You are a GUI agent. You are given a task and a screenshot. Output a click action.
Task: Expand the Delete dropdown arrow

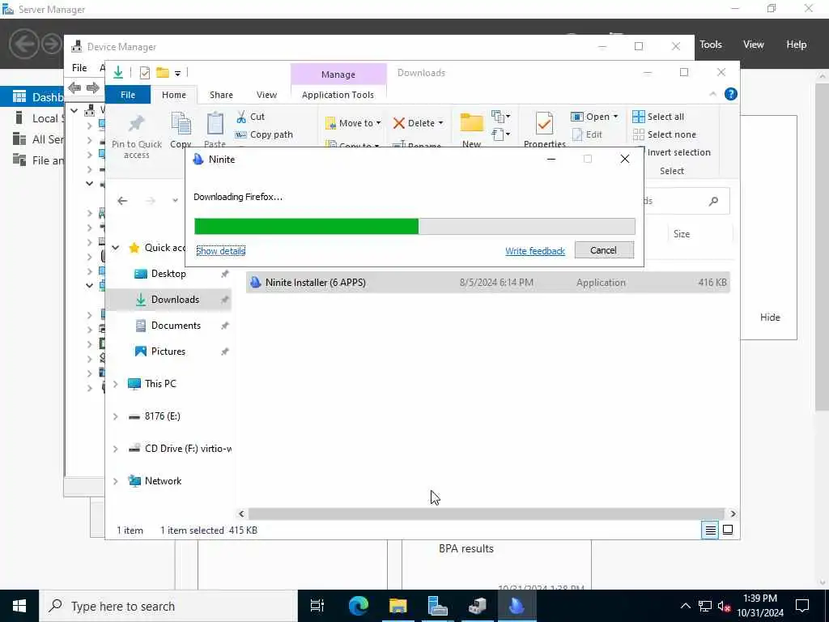[x=440, y=123]
